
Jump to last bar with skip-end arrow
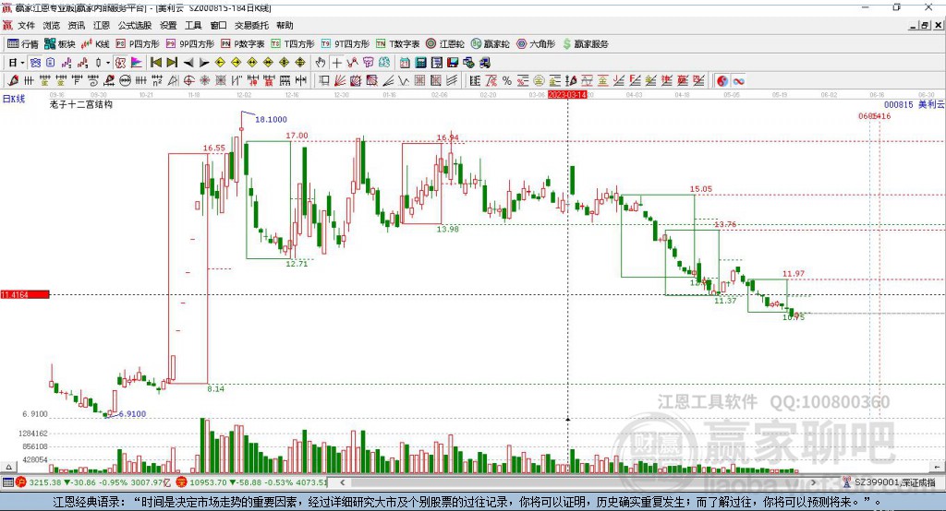click(x=172, y=63)
